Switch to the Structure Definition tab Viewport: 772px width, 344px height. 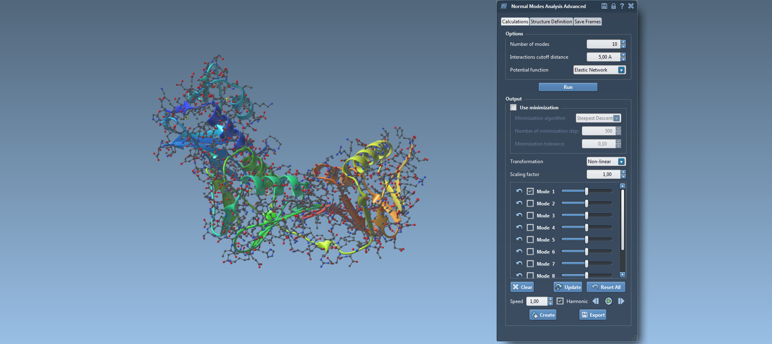pos(551,22)
